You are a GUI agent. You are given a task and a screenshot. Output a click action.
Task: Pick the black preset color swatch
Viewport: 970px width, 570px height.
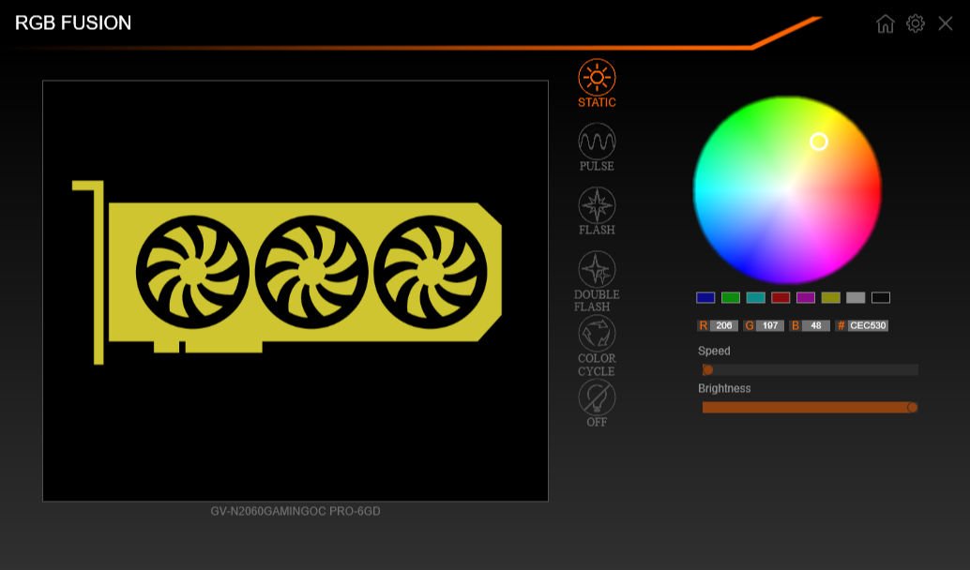881,298
